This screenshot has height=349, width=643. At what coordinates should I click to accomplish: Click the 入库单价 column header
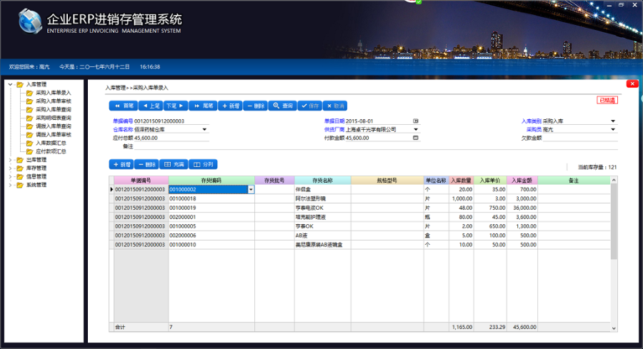click(x=490, y=181)
